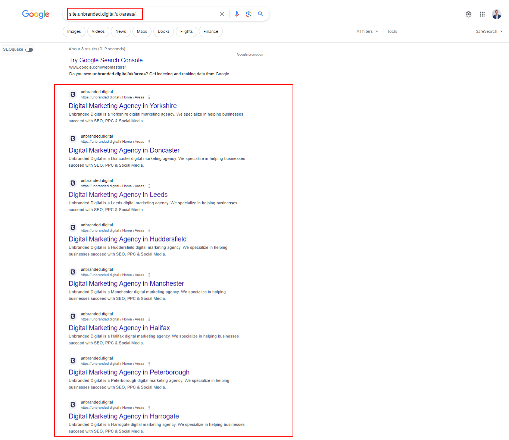Click the favicon of the Huddersfield result
Viewport: 509px width, 440px height.
[73, 227]
